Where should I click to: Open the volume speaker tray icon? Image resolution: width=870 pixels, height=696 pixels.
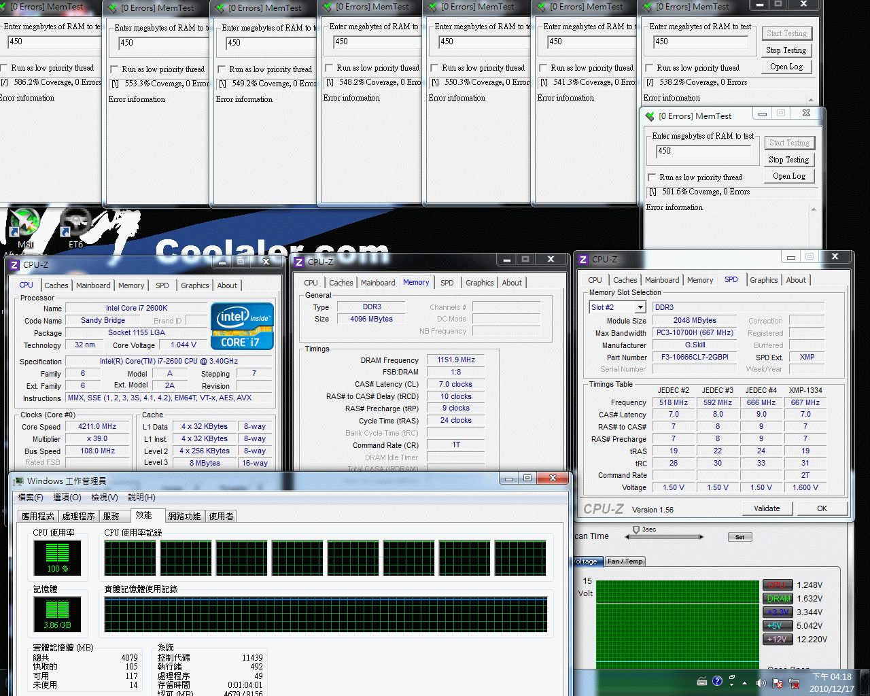(x=761, y=682)
